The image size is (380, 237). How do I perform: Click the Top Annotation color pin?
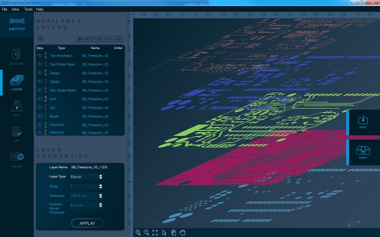tap(46, 56)
